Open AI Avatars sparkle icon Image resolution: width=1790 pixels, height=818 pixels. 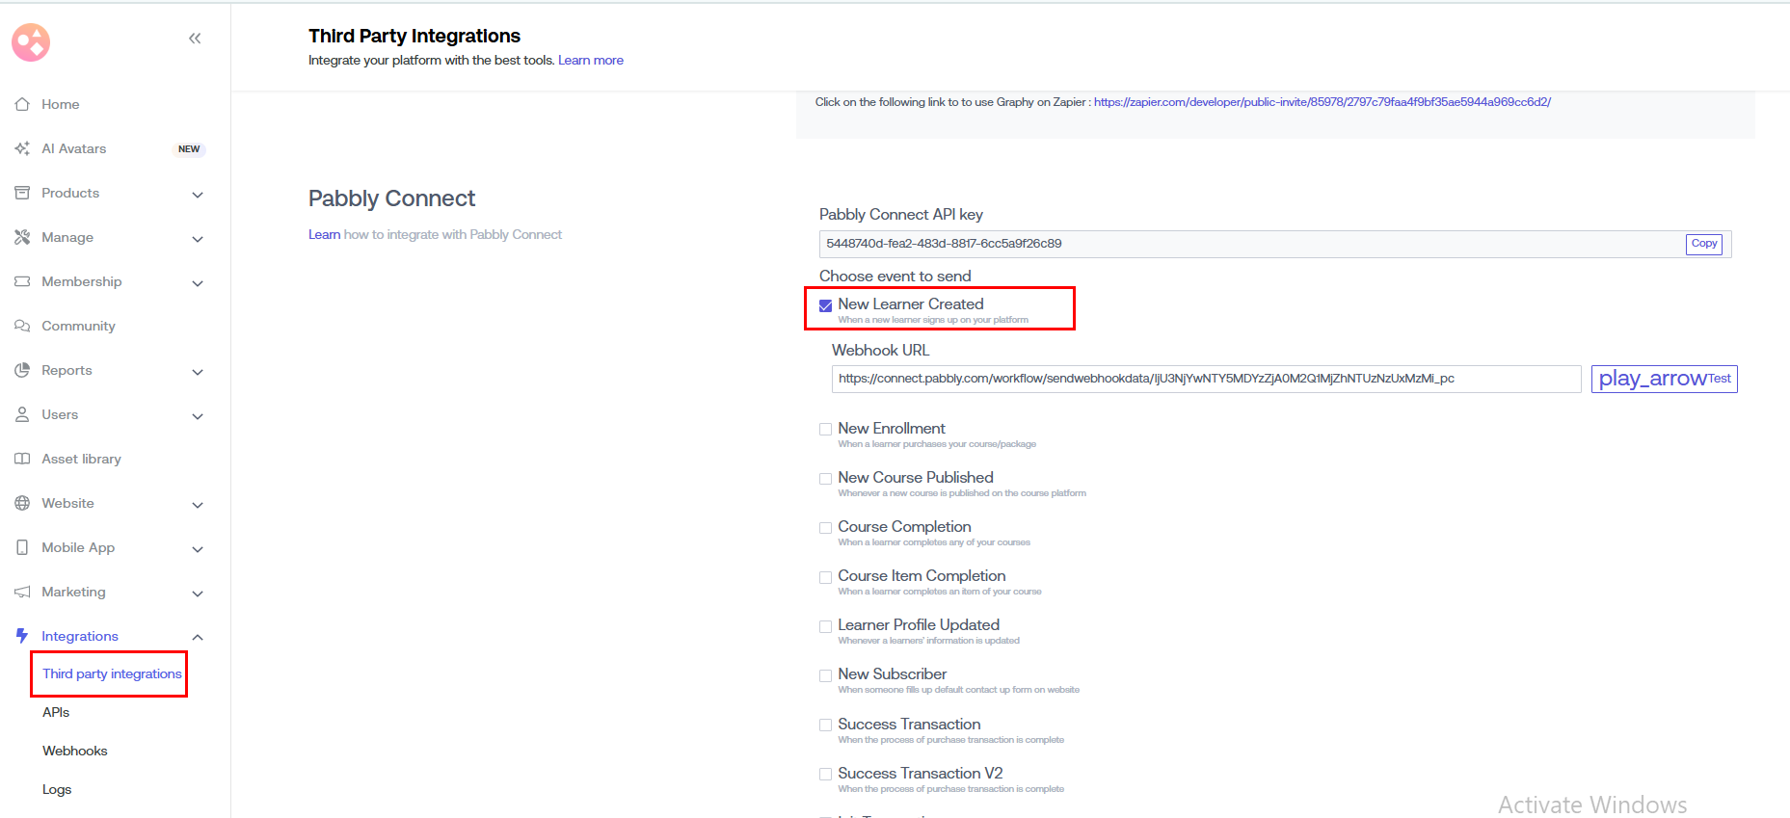tap(22, 148)
